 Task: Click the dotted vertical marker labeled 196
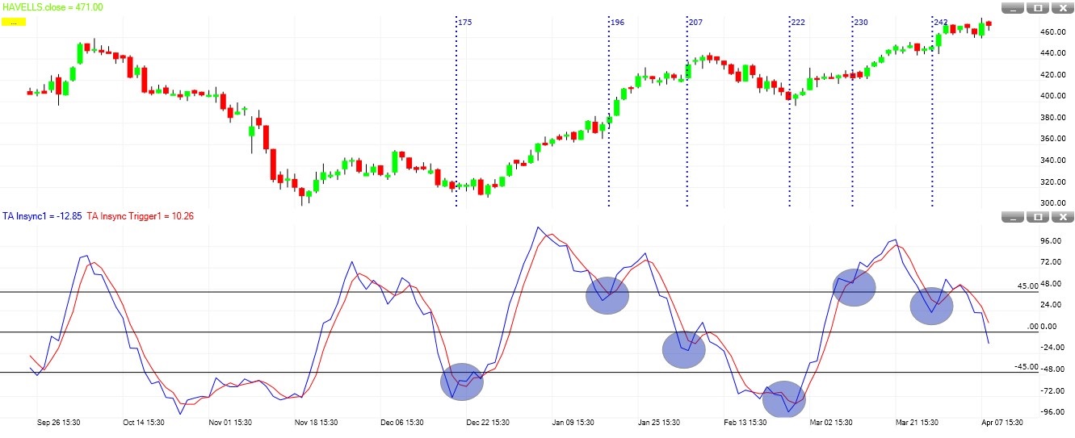[x=608, y=113]
